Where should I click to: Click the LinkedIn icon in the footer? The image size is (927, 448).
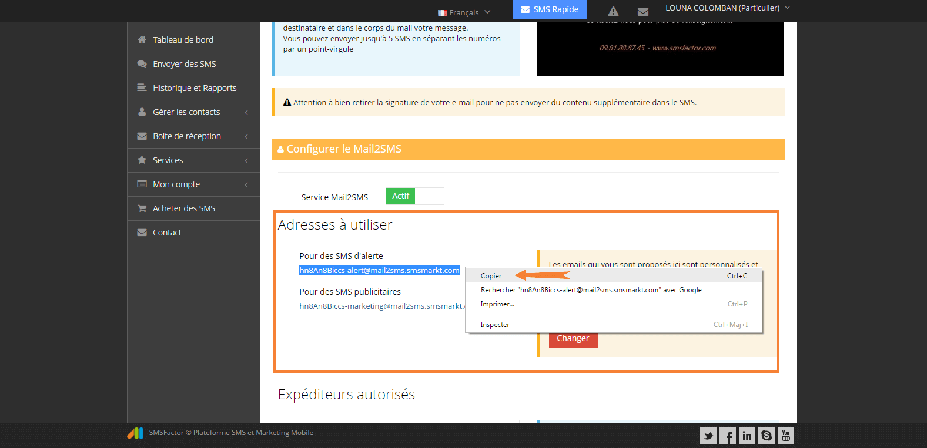pyautogui.click(x=747, y=436)
